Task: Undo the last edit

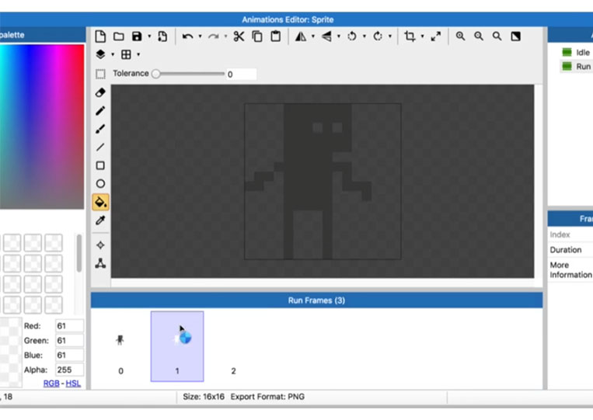Action: 187,36
